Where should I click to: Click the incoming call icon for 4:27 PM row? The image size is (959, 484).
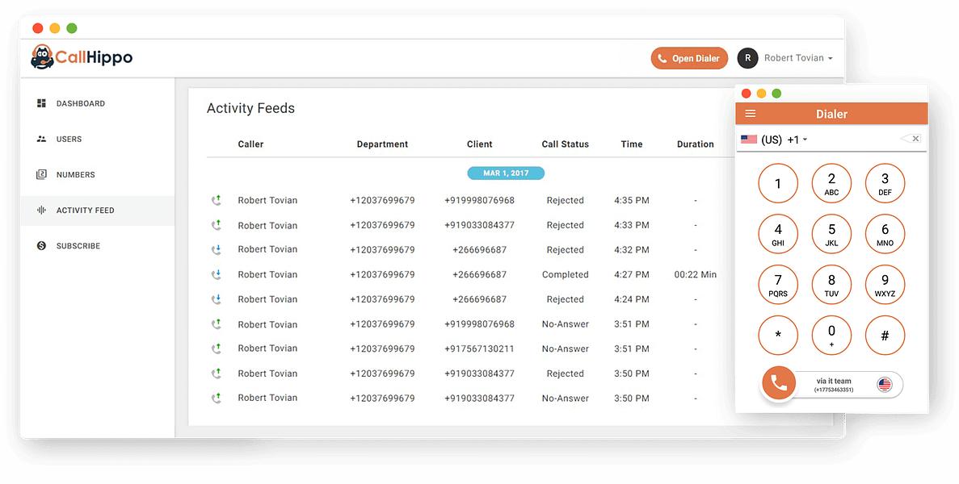pyautogui.click(x=217, y=274)
